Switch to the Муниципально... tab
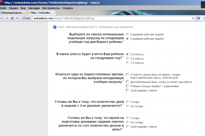Image resolution: width=205 pixels, height=136 pixels. click(12, 13)
